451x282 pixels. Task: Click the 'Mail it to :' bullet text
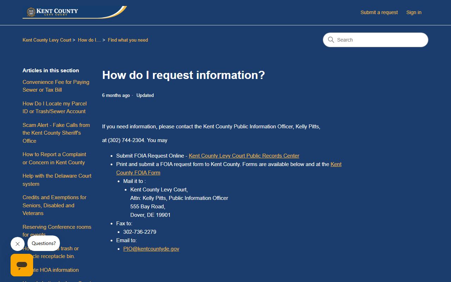click(134, 181)
